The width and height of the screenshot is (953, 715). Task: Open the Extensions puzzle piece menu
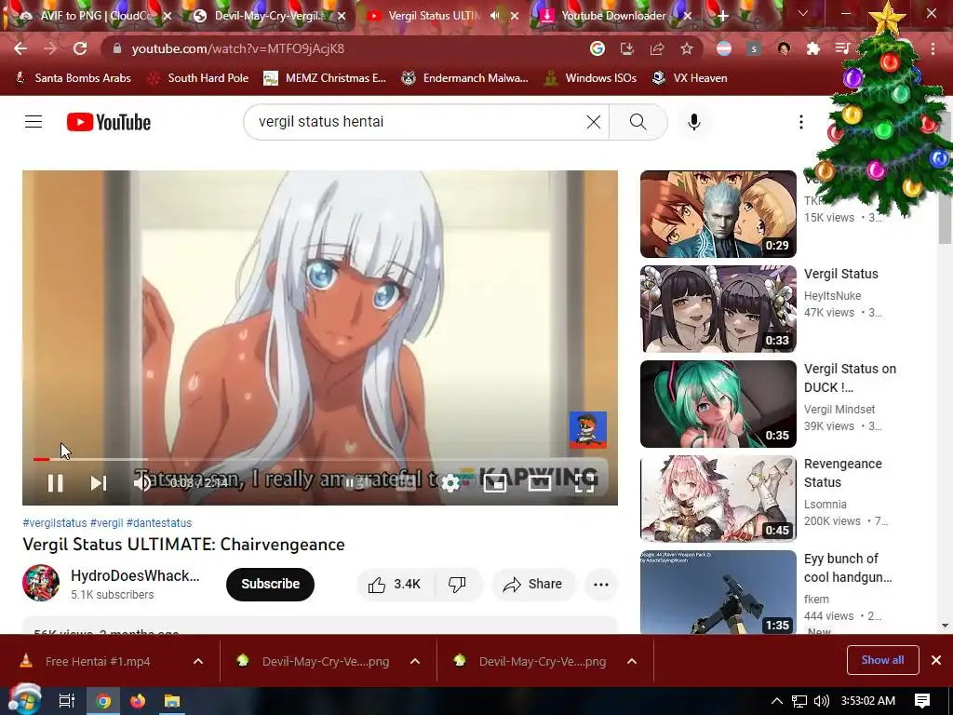[813, 48]
